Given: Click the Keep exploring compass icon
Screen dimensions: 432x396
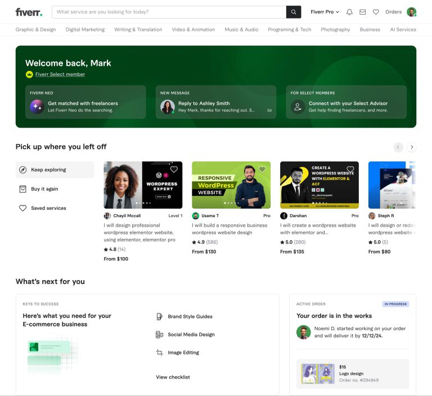Looking at the screenshot, I should point(23,170).
